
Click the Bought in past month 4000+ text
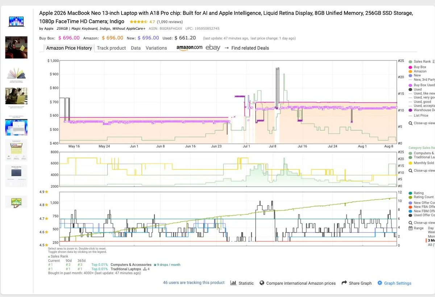point(94,273)
